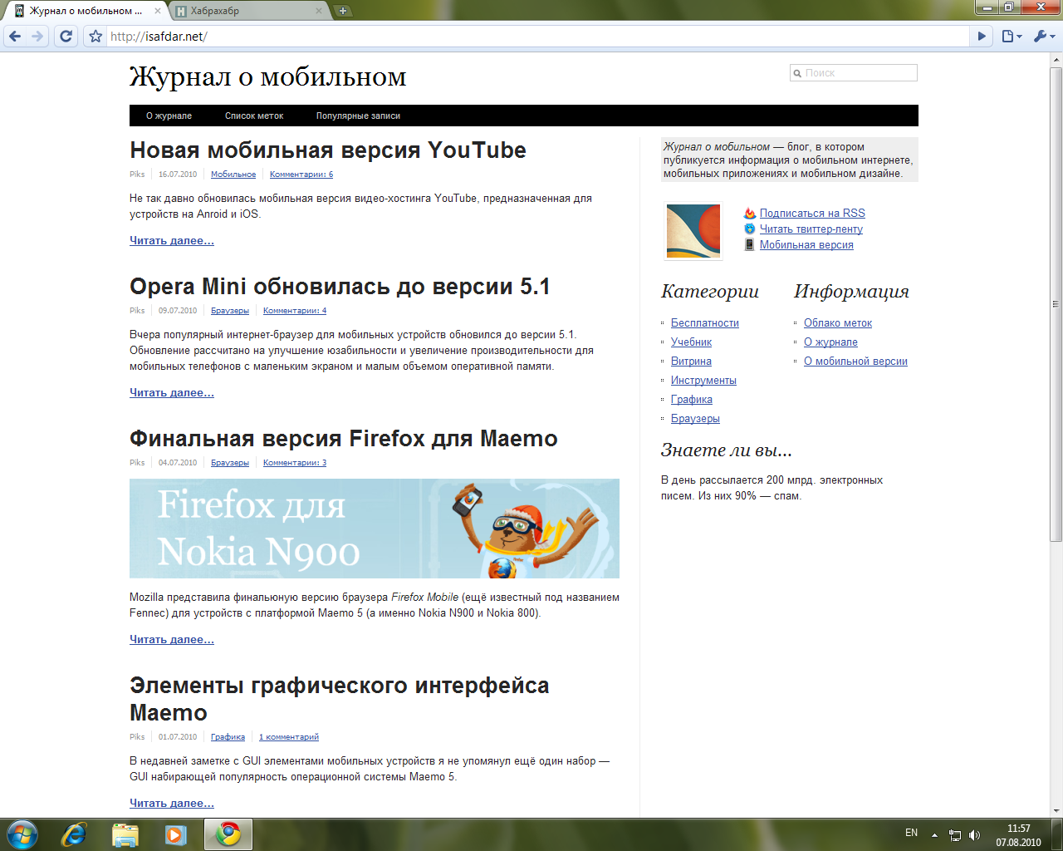Screen dimensions: 1063x851
Task: Click the Go arrow beside address bar
Action: point(982,37)
